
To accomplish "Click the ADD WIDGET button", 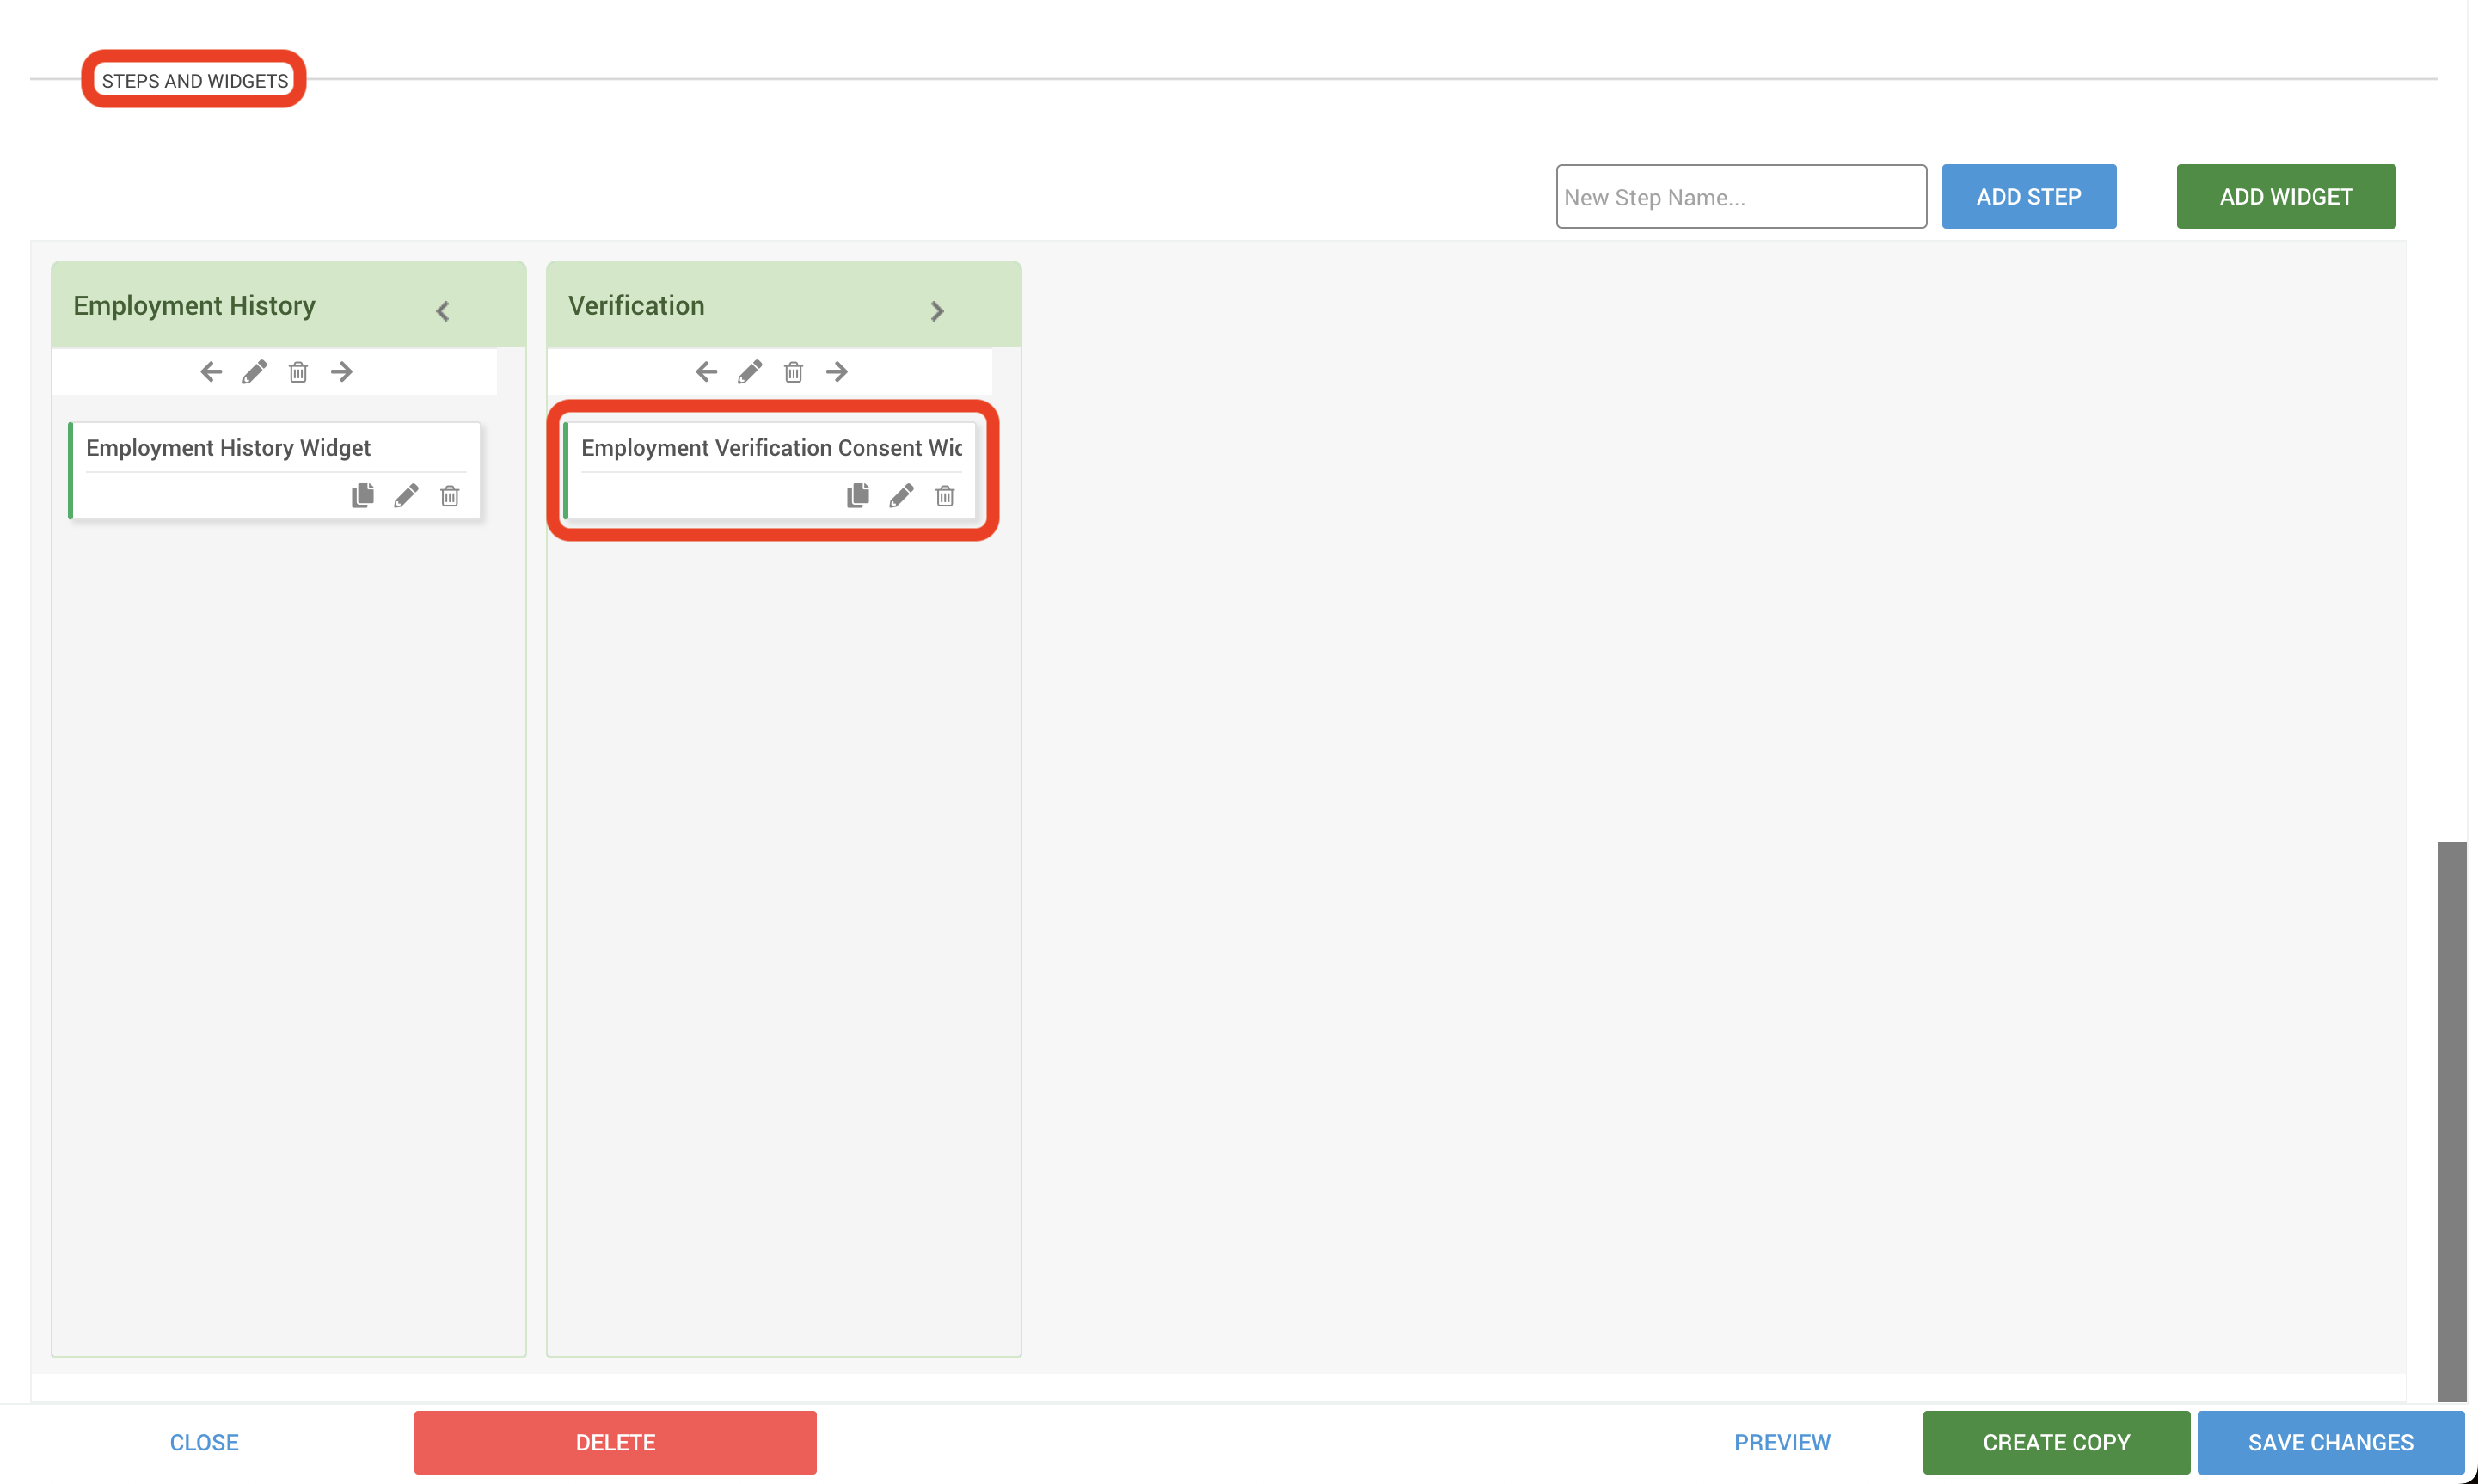I will pyautogui.click(x=2286, y=196).
